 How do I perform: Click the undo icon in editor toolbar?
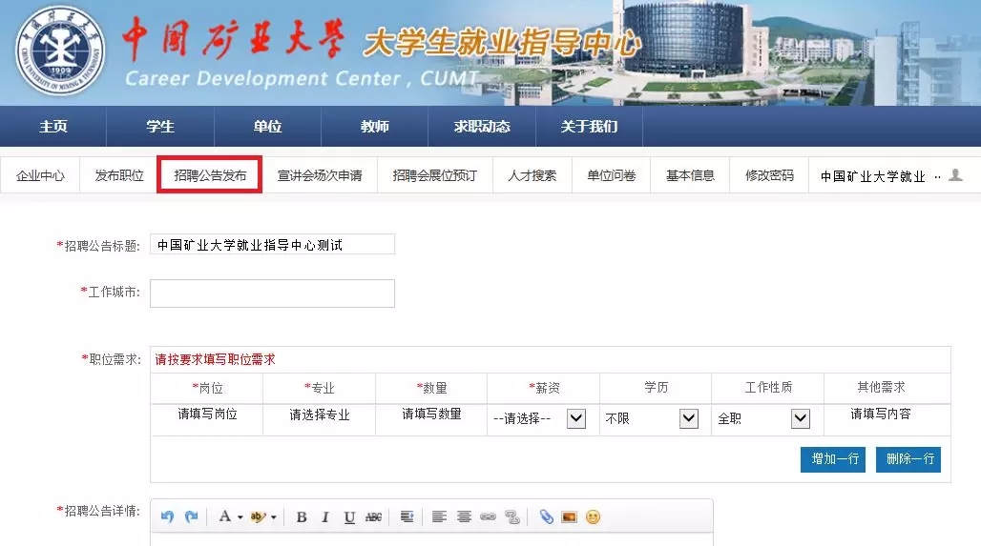(168, 516)
